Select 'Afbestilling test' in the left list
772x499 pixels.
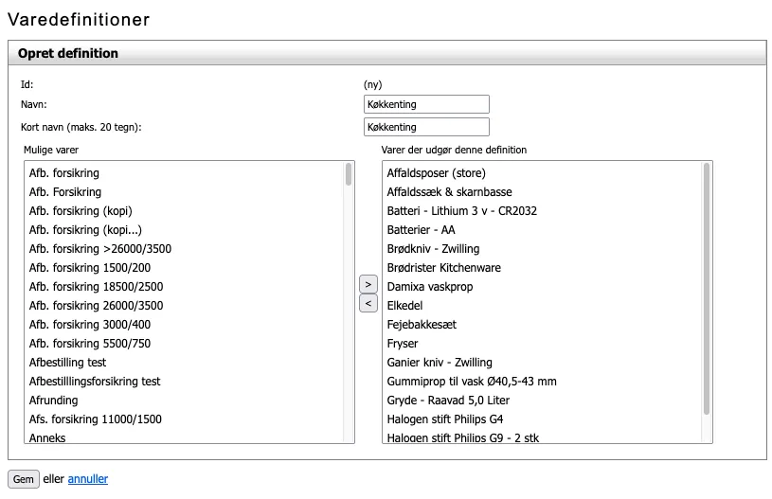(x=67, y=363)
